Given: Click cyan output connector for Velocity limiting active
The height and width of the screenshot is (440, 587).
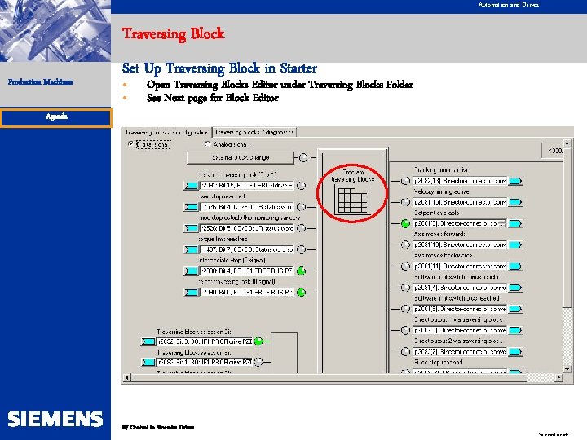Looking at the screenshot, I should point(516,202).
